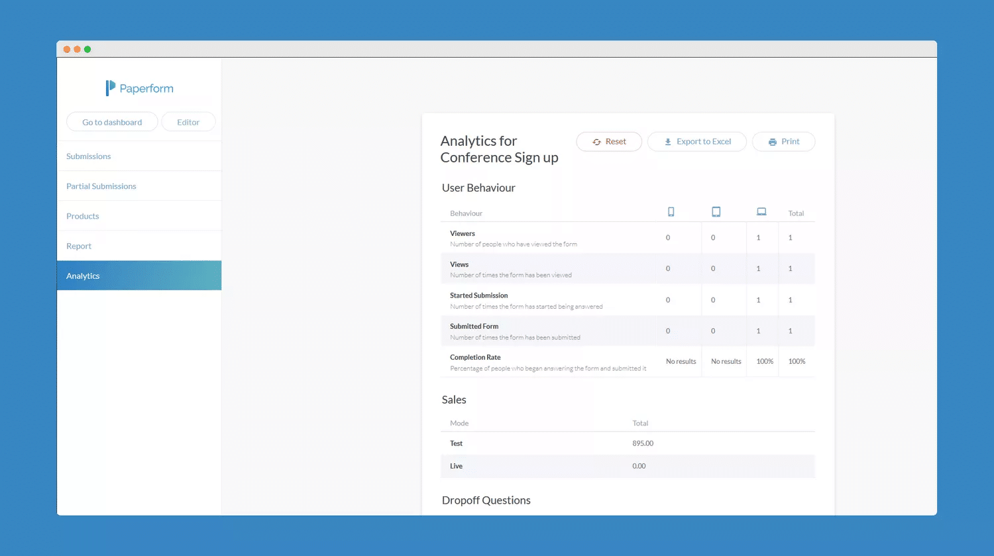Click the laptop column icon
The height and width of the screenshot is (556, 994).
pos(761,211)
